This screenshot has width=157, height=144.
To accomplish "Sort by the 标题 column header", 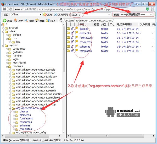I will [96, 24].
